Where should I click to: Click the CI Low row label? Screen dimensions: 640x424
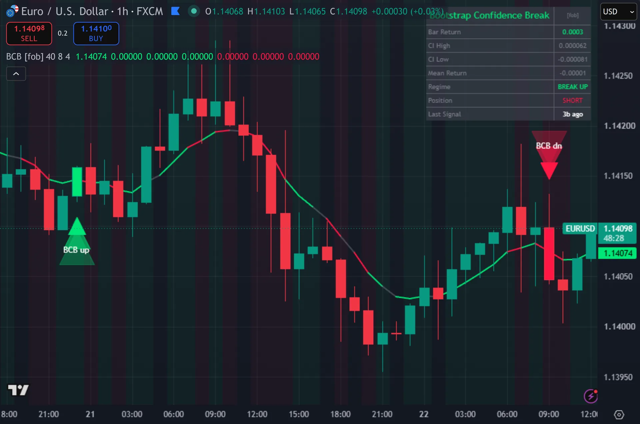(x=438, y=59)
